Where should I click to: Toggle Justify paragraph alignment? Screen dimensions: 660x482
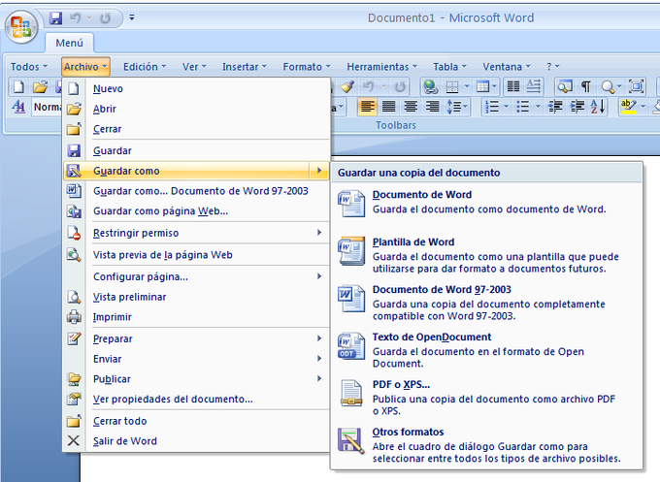click(x=388, y=107)
